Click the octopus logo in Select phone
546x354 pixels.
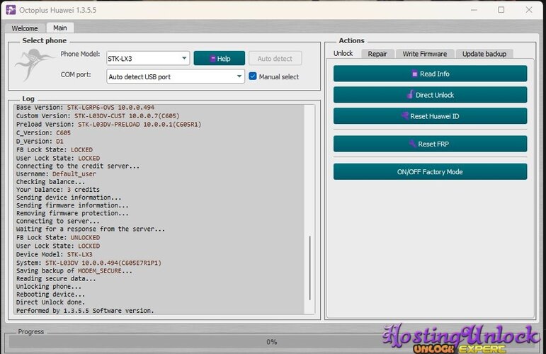34,64
